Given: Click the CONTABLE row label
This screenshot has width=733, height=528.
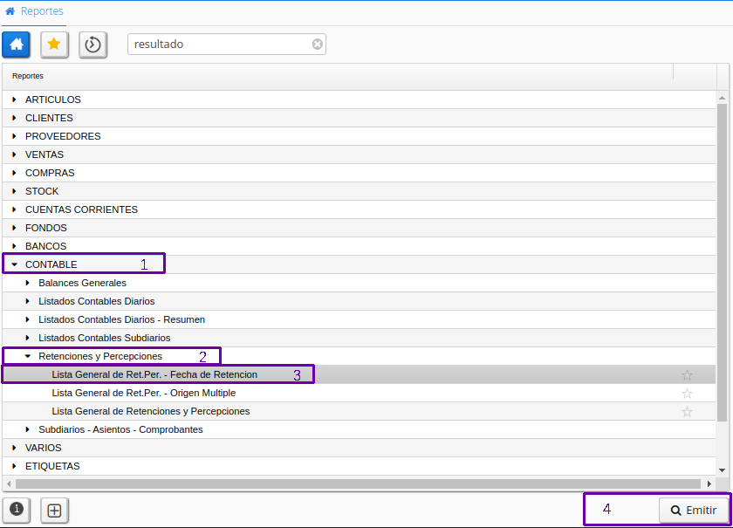Looking at the screenshot, I should 51,264.
